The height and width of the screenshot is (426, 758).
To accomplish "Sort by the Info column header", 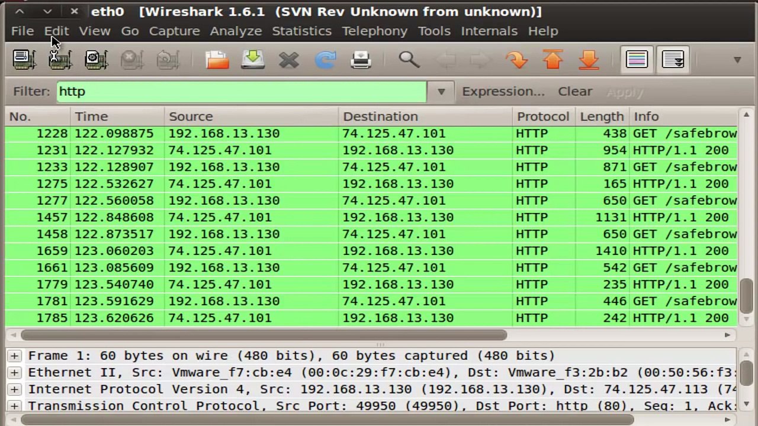I will pos(685,117).
